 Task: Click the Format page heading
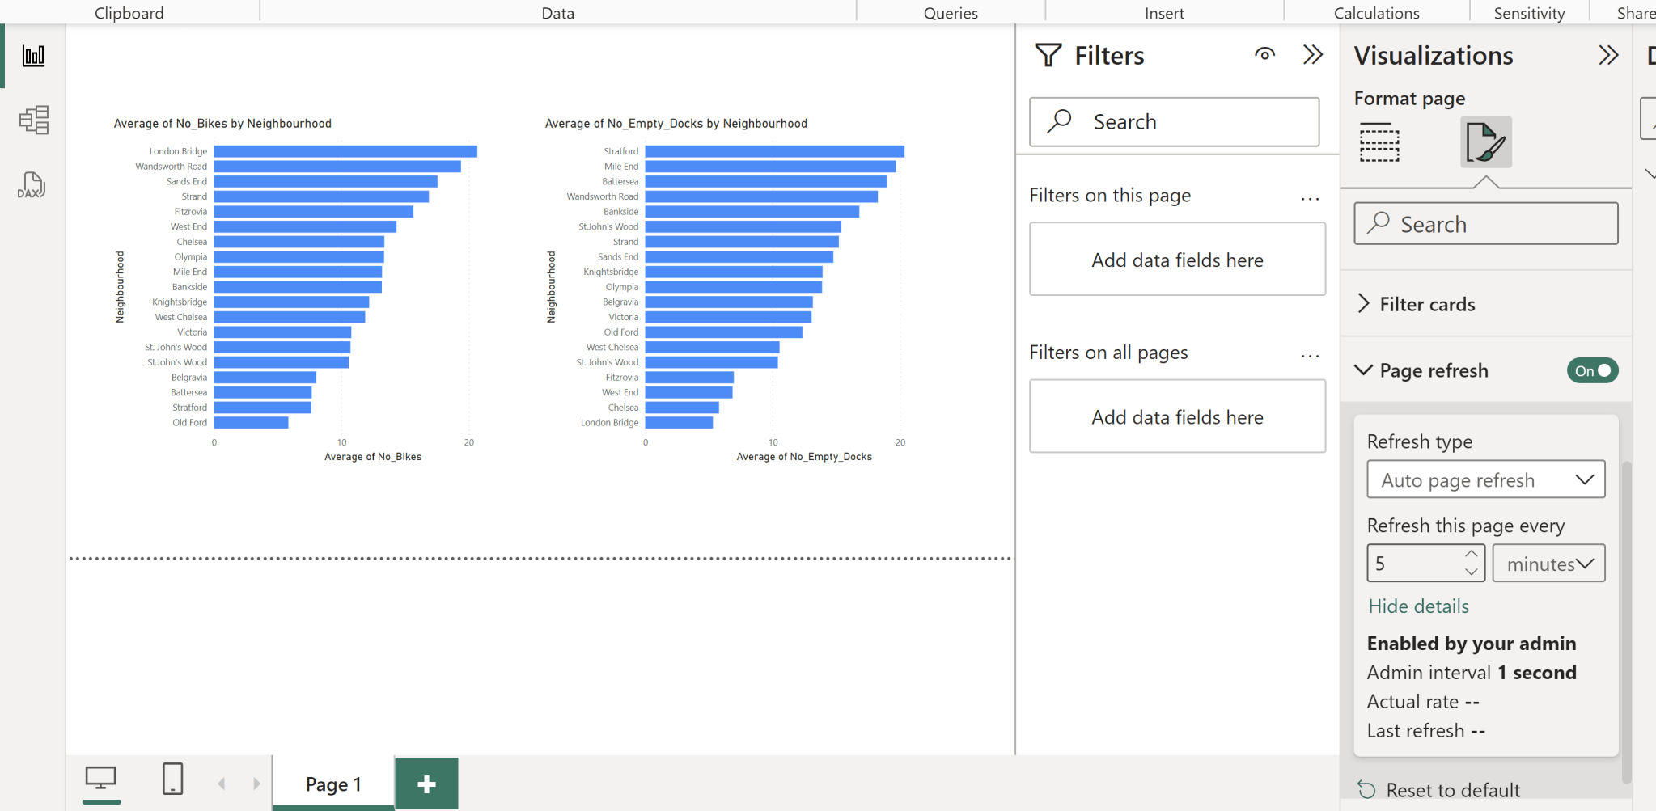[x=1409, y=99]
